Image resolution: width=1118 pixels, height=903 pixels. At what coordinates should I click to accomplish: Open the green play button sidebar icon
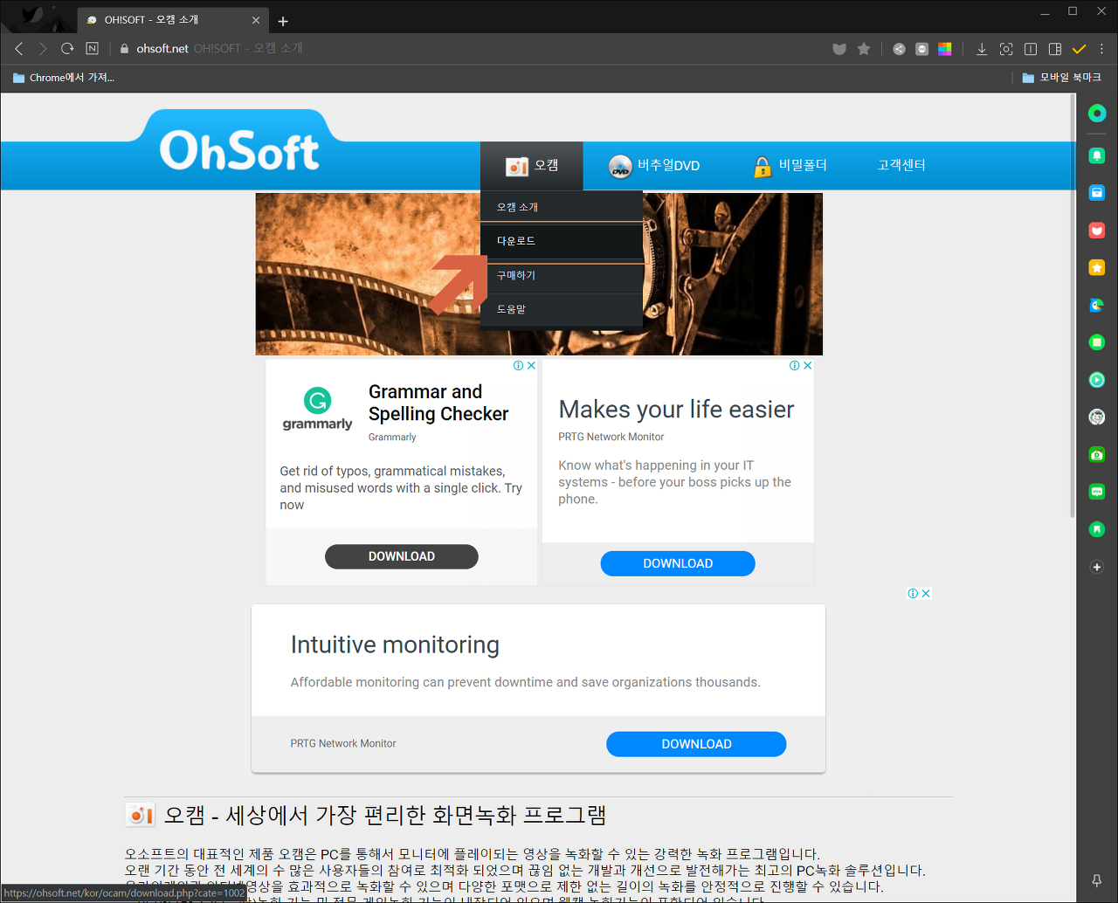click(1097, 380)
